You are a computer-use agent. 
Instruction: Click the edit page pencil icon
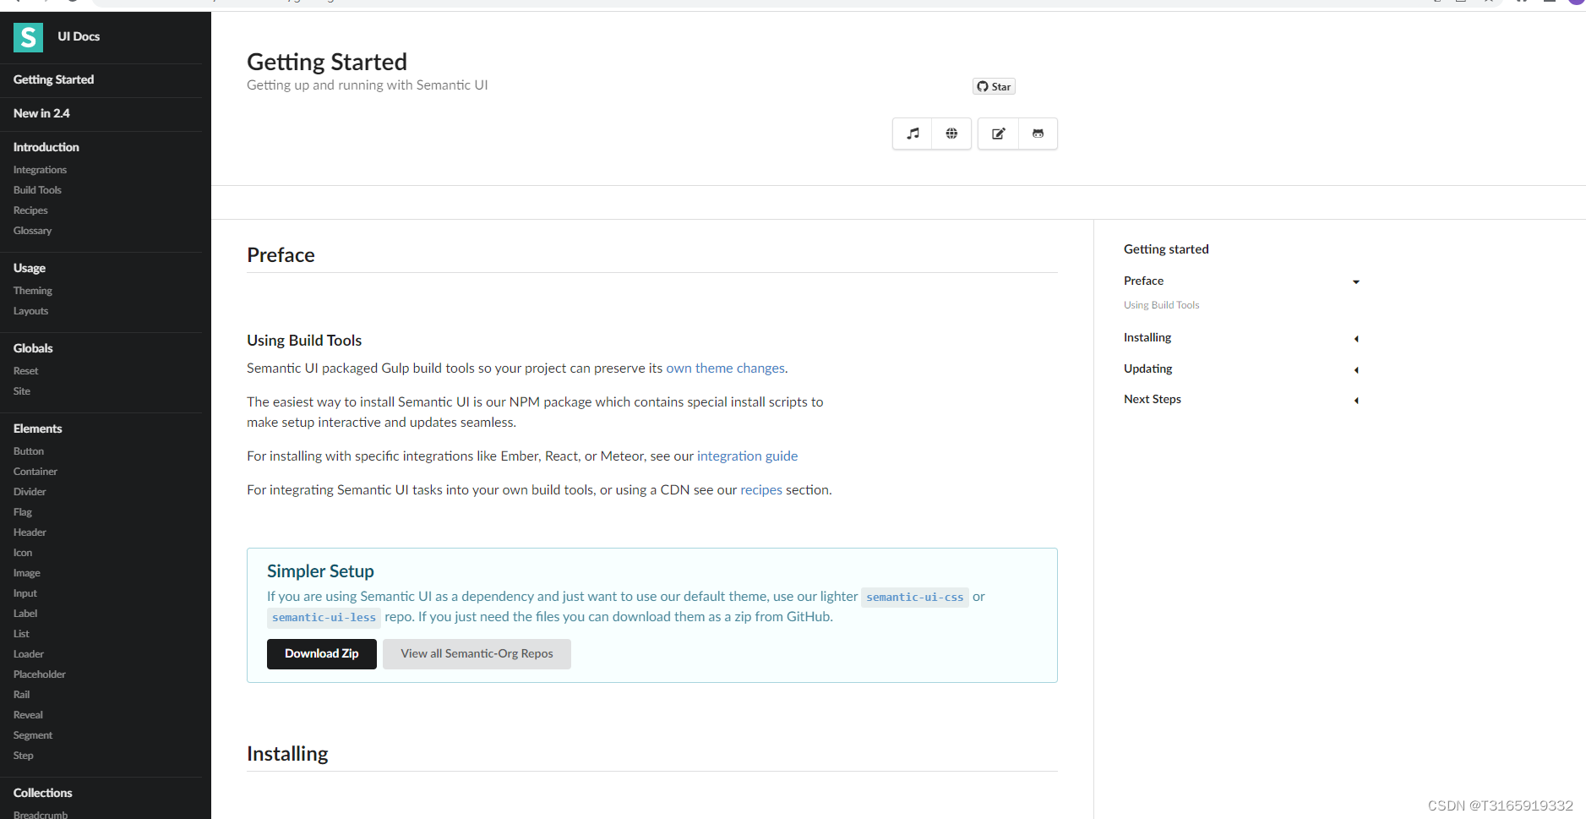point(998,134)
